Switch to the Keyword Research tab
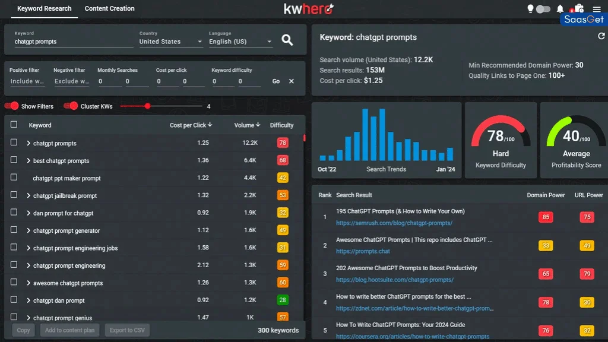Image resolution: width=608 pixels, height=342 pixels. (44, 8)
